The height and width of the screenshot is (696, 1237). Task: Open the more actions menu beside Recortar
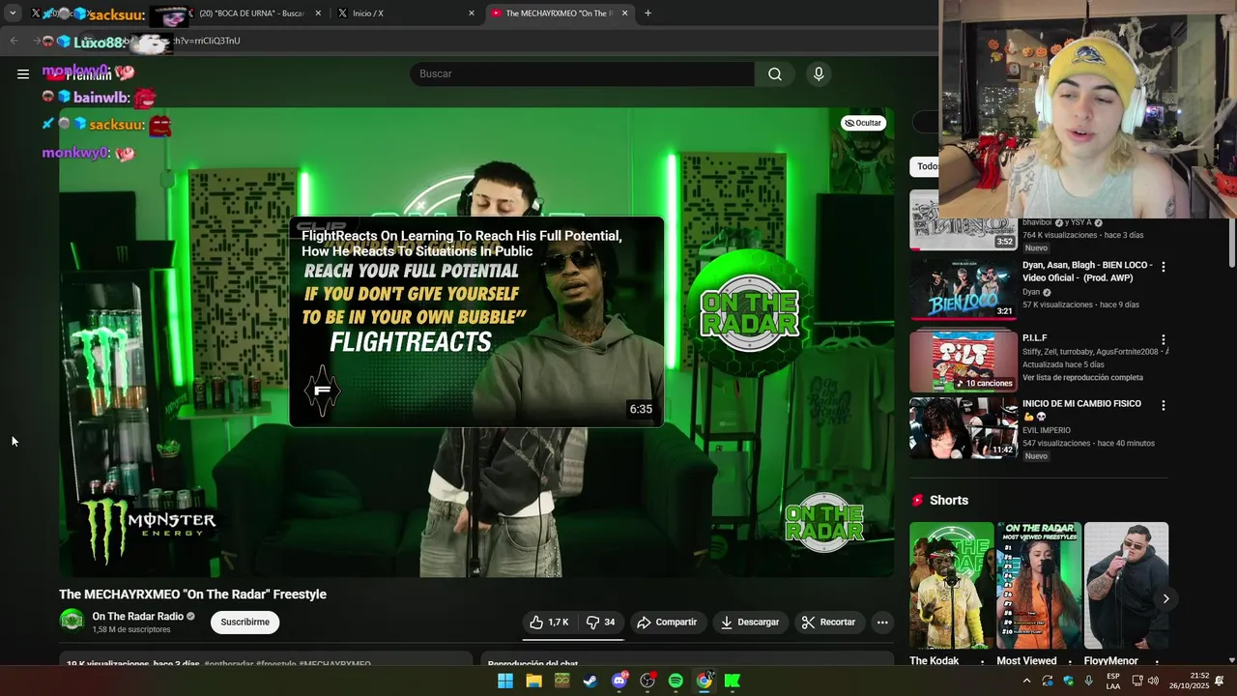(x=882, y=623)
